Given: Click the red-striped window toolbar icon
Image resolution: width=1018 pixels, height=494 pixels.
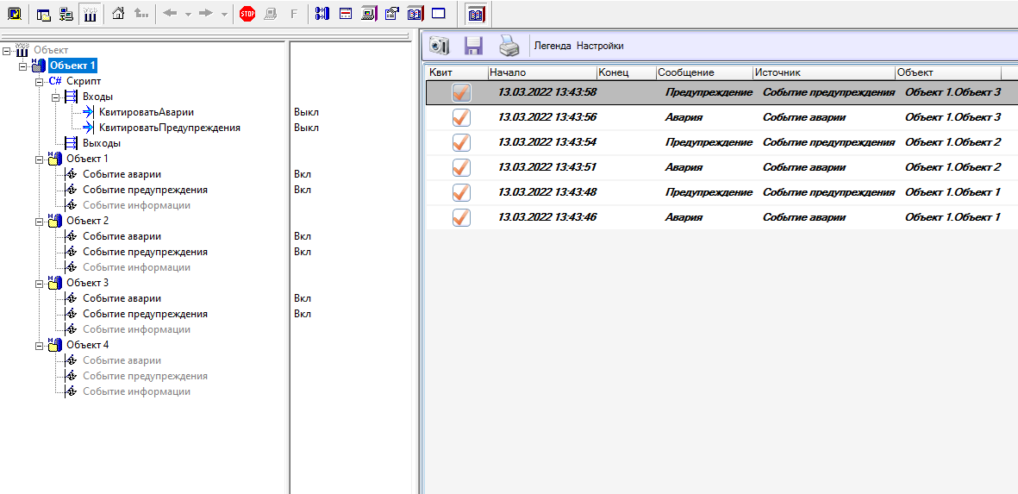Looking at the screenshot, I should pos(346,14).
